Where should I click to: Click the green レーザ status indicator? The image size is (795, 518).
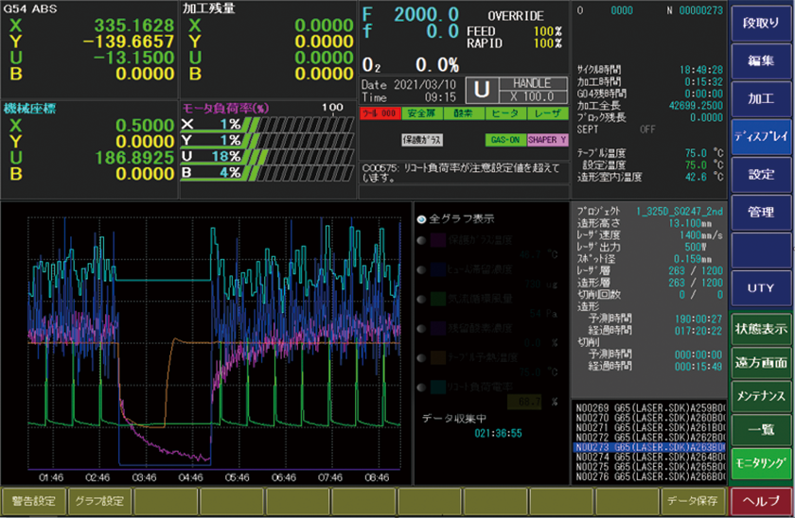click(x=546, y=112)
